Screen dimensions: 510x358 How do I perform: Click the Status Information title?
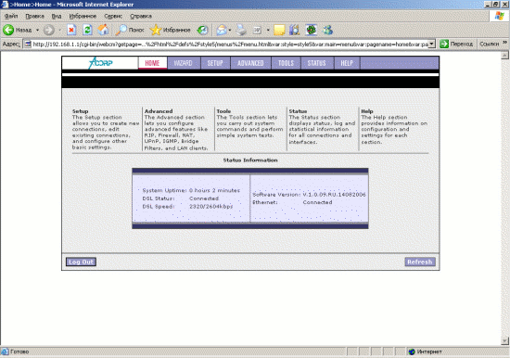250,160
